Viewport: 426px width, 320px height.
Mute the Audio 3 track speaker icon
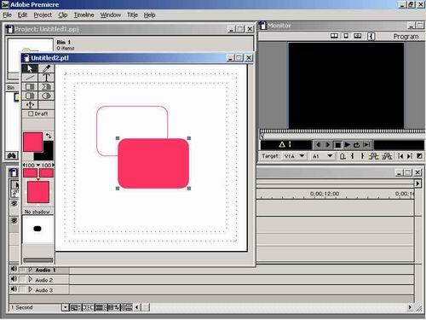coord(14,289)
